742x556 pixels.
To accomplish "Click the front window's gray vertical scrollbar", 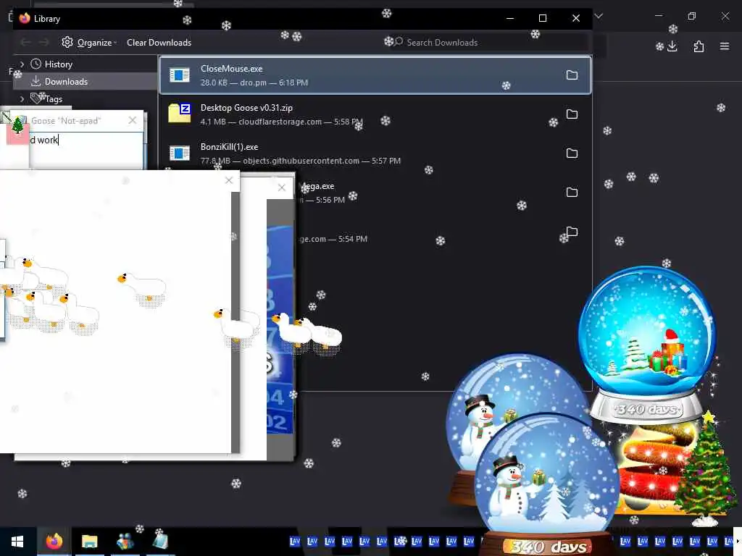I will pos(235,321).
